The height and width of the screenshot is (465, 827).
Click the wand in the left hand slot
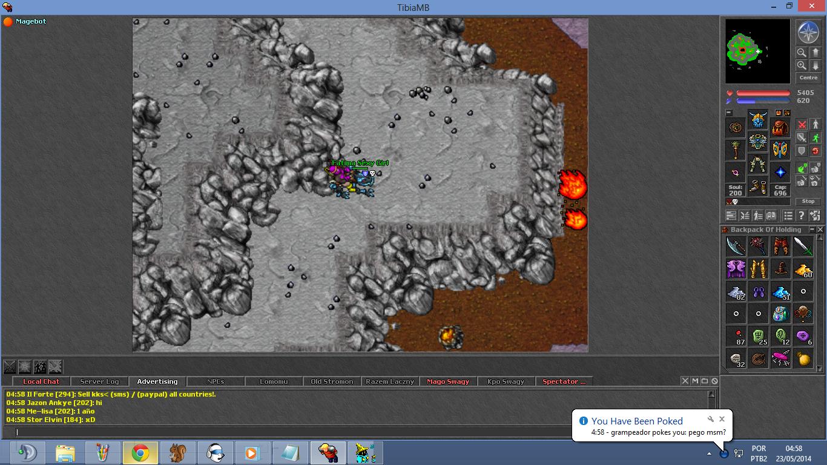tap(736, 150)
